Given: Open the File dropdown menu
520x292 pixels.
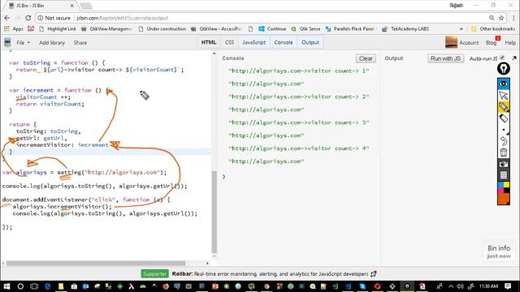Looking at the screenshot, I should (x=23, y=43).
